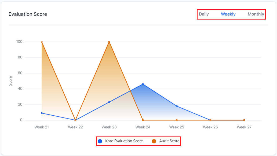Click the Week 27 x-axis label

point(244,127)
